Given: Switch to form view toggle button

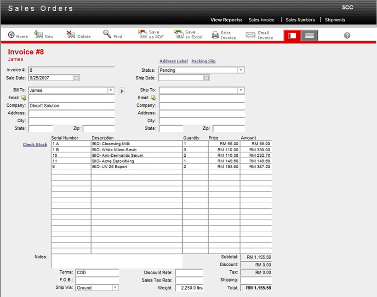Looking at the screenshot, I should [x=292, y=35].
